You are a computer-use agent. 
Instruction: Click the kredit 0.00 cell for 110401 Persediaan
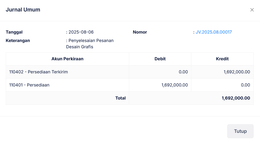245,85
